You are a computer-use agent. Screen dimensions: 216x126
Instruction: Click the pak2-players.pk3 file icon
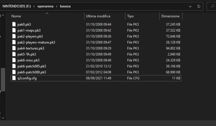click(x=14, y=36)
